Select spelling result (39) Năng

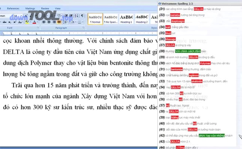(x=175, y=117)
